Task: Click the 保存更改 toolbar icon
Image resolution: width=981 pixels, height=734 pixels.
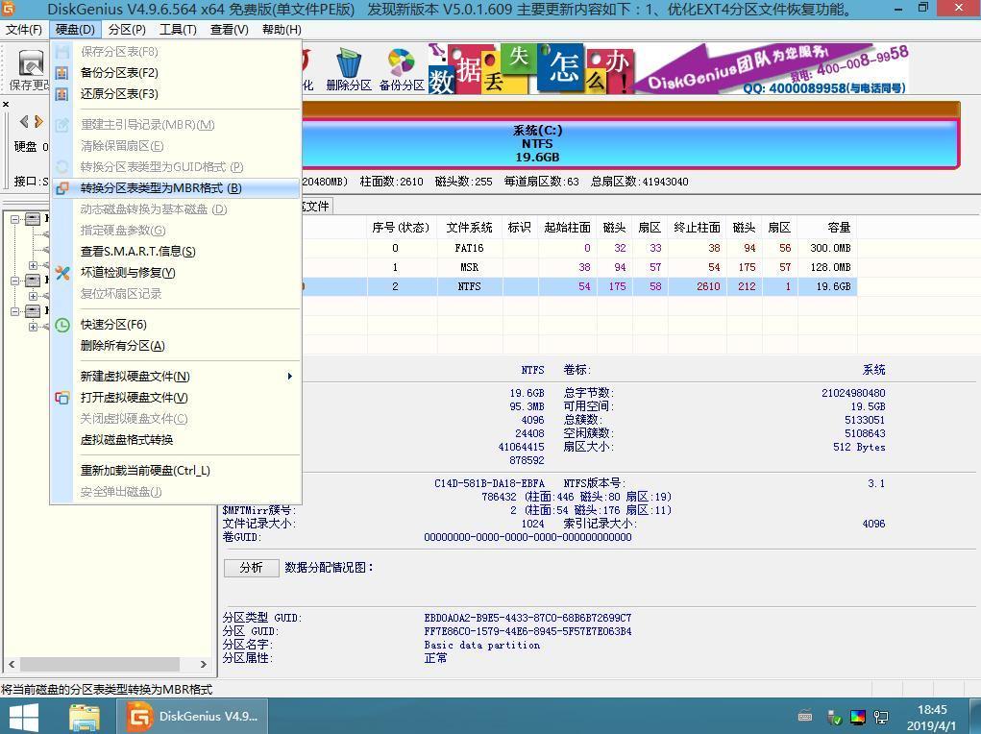Action: coord(30,69)
